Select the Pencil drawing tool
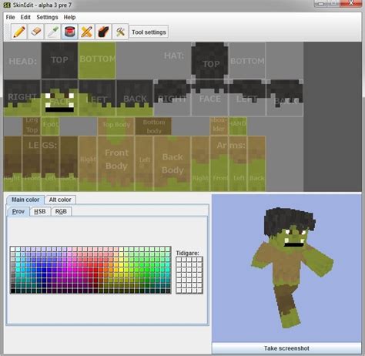 point(19,32)
